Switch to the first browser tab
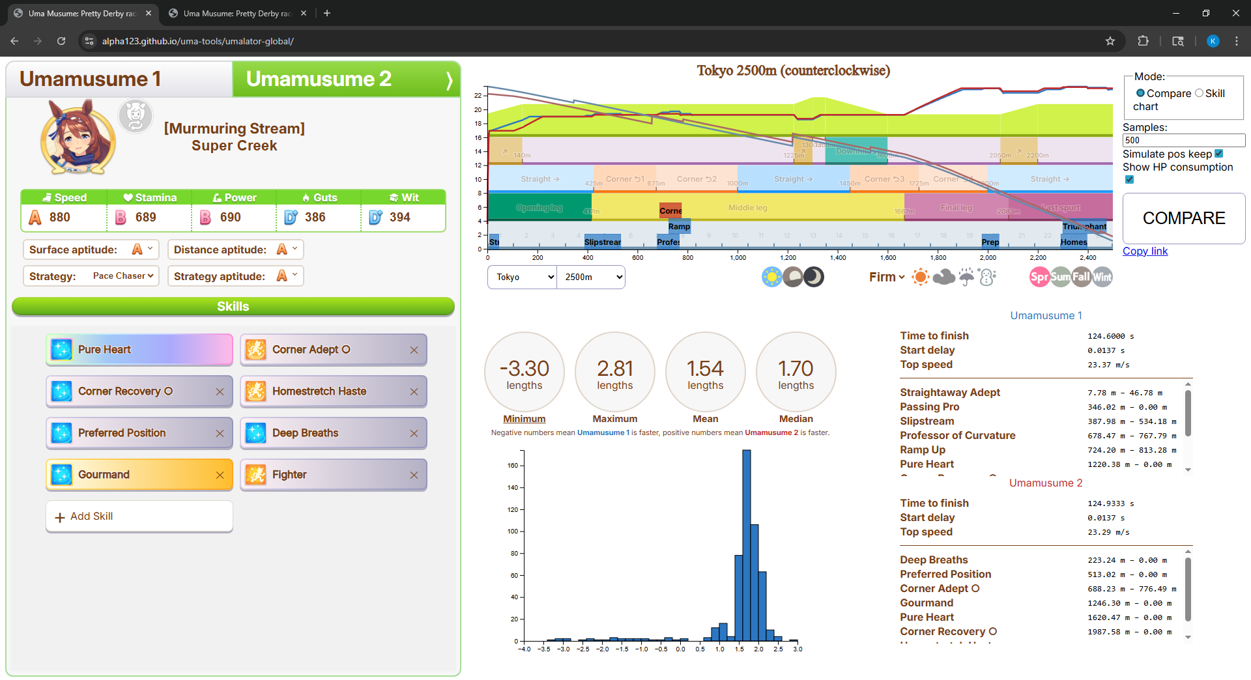Image resolution: width=1251 pixels, height=680 pixels. [82, 13]
